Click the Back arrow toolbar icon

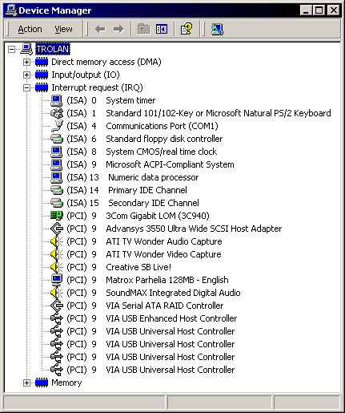100,29
